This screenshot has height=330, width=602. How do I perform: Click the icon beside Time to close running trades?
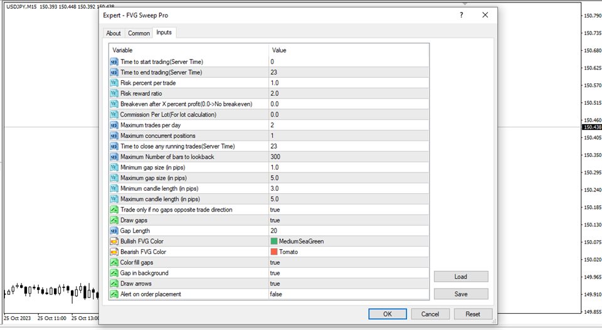(x=114, y=146)
